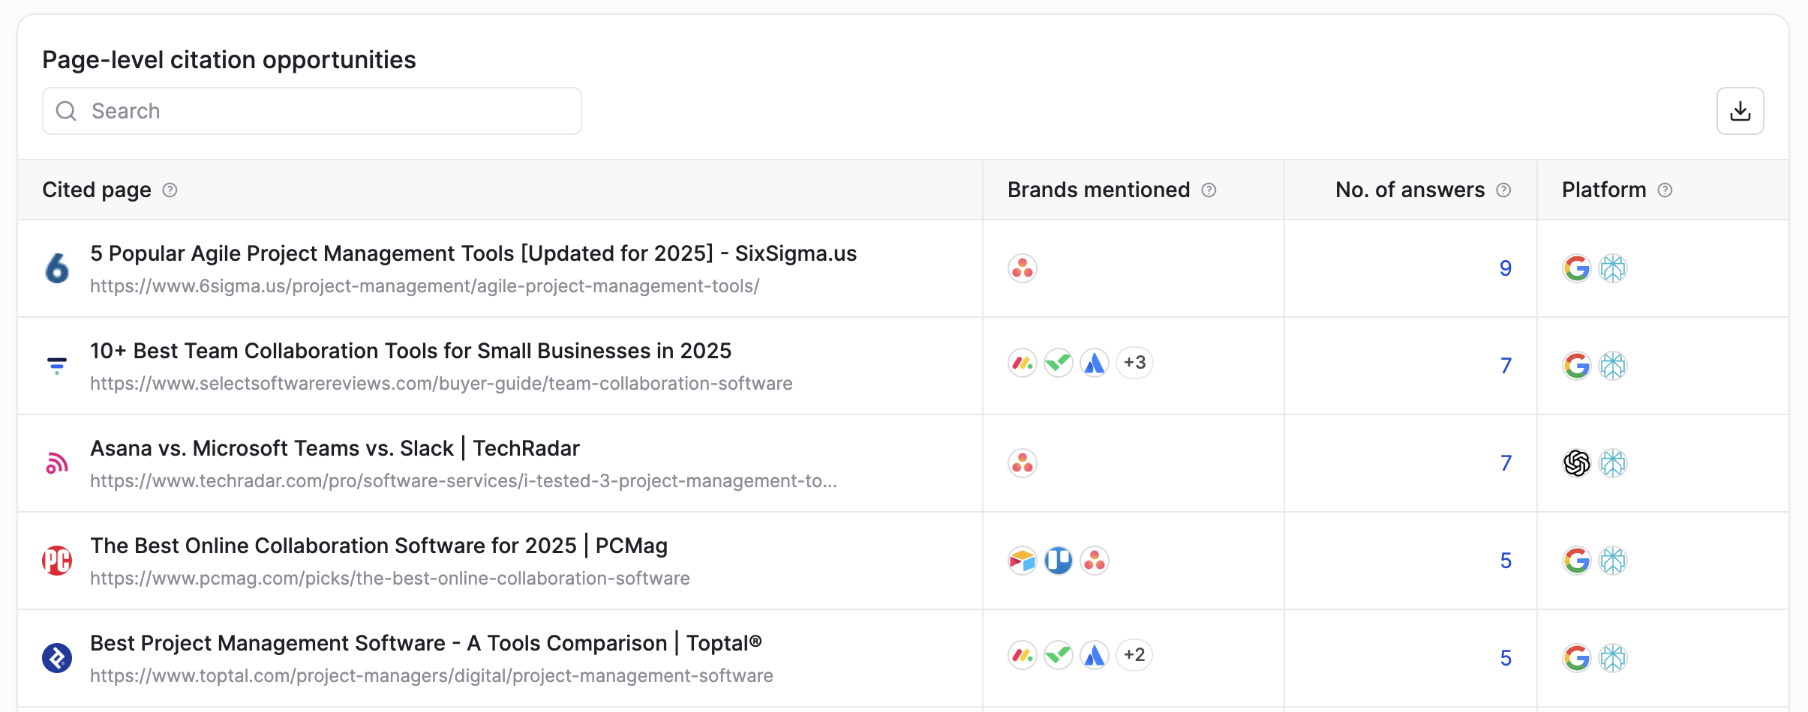Viewport: 1808px width, 712px height.
Task: Click the Trello brand icon in PCMag row
Action: (1059, 561)
